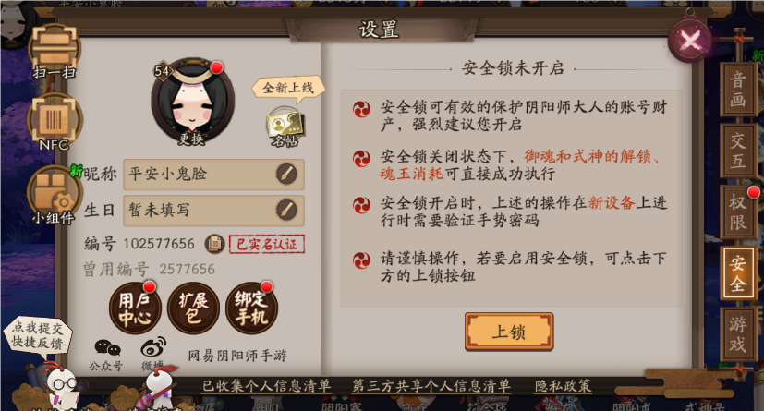Open the 隐私政策 privacy policy link
The height and width of the screenshot is (411, 764).
(x=563, y=386)
